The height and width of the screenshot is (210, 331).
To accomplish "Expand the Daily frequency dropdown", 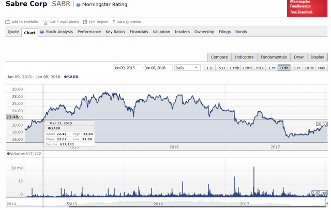I will point(187,68).
